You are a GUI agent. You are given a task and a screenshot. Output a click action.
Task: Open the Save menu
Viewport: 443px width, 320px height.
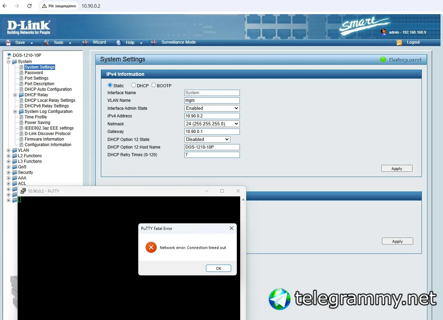click(x=20, y=43)
